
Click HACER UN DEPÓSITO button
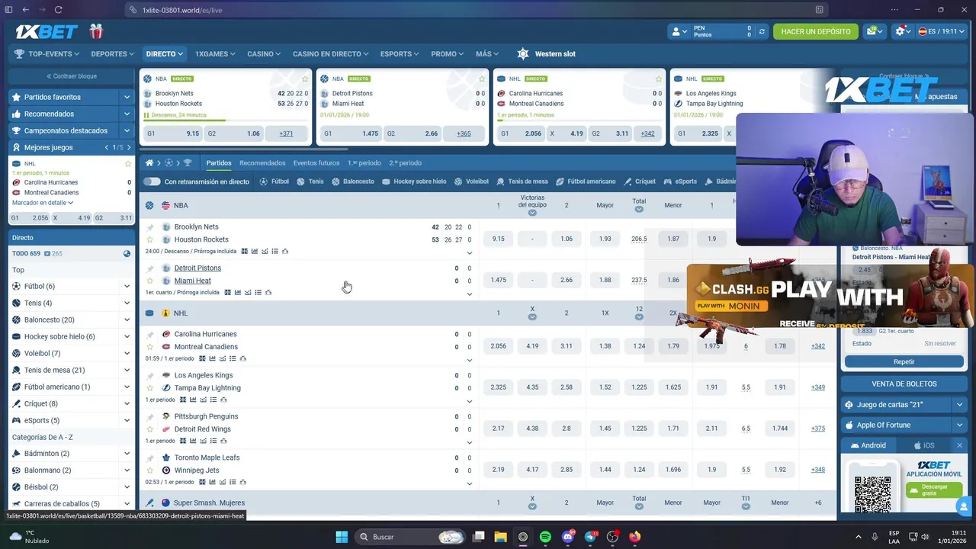pyautogui.click(x=816, y=31)
